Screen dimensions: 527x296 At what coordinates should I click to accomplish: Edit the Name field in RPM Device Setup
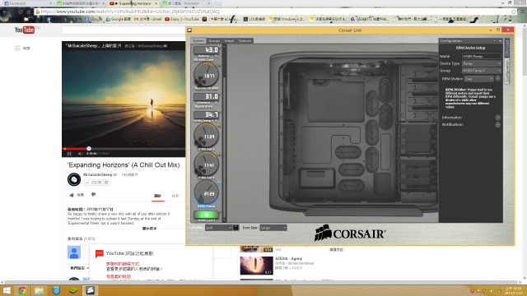pos(481,57)
